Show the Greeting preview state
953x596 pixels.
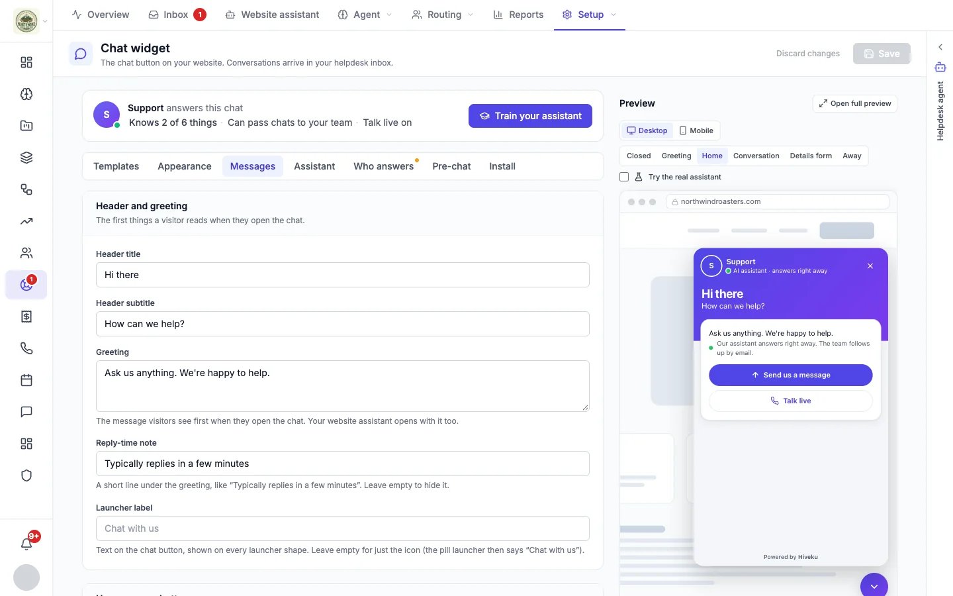[676, 156]
